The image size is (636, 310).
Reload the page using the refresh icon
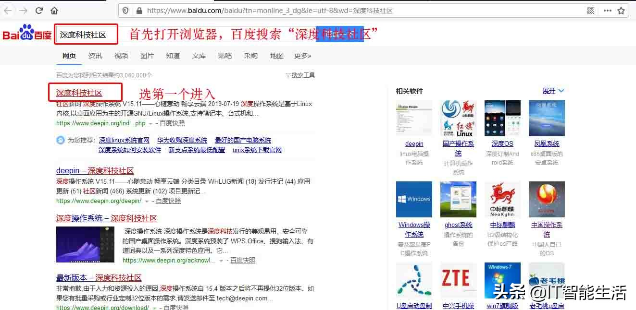click(39, 10)
